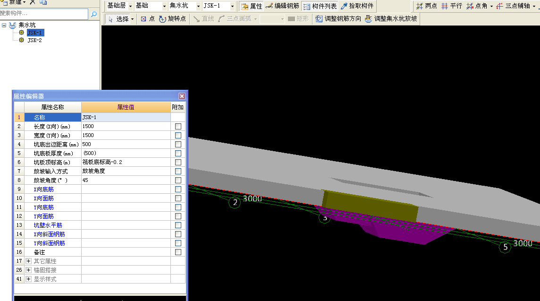
Task: Expand 其它属性 property group
Action: pos(29,261)
